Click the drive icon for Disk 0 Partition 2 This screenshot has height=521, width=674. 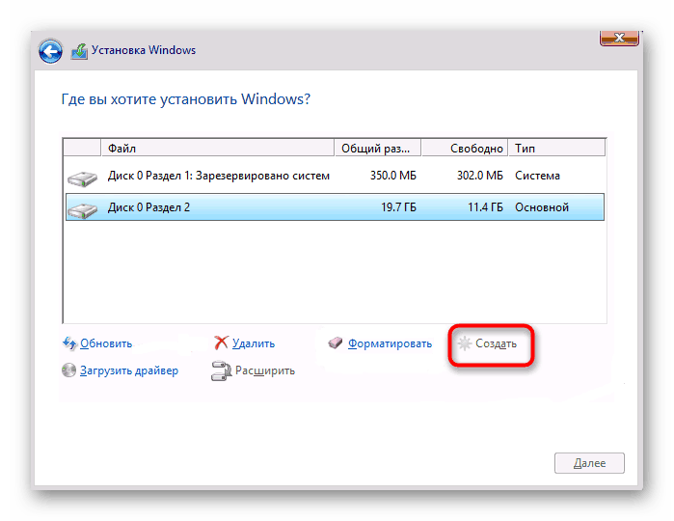coord(82,209)
